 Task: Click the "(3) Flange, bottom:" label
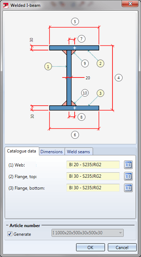pyautogui.click(x=26, y=188)
